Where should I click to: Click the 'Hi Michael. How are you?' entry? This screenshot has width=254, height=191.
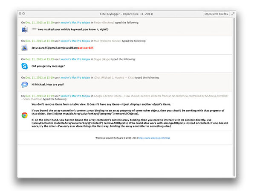48,85
